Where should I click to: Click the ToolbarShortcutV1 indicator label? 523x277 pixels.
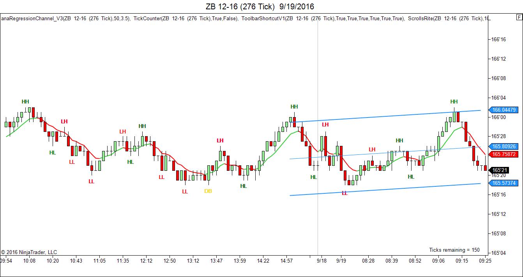tap(323, 18)
